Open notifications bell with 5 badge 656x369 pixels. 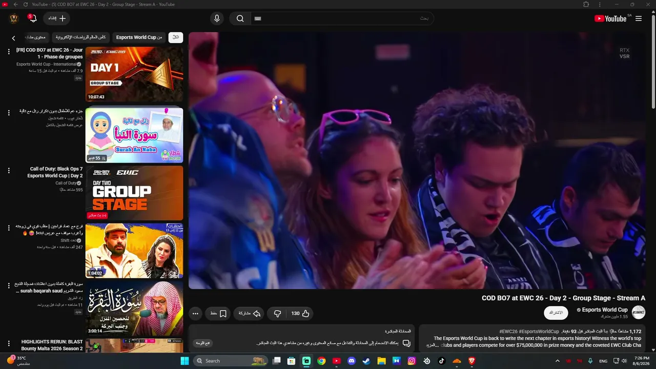click(x=32, y=18)
